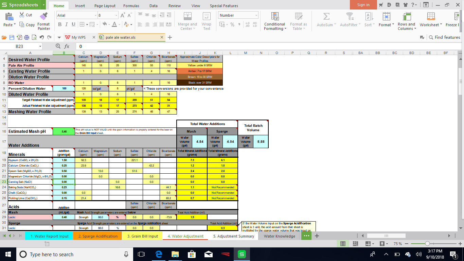This screenshot has width=464, height=261.
Task: Click the Redo arrow
Action: click(50, 37)
